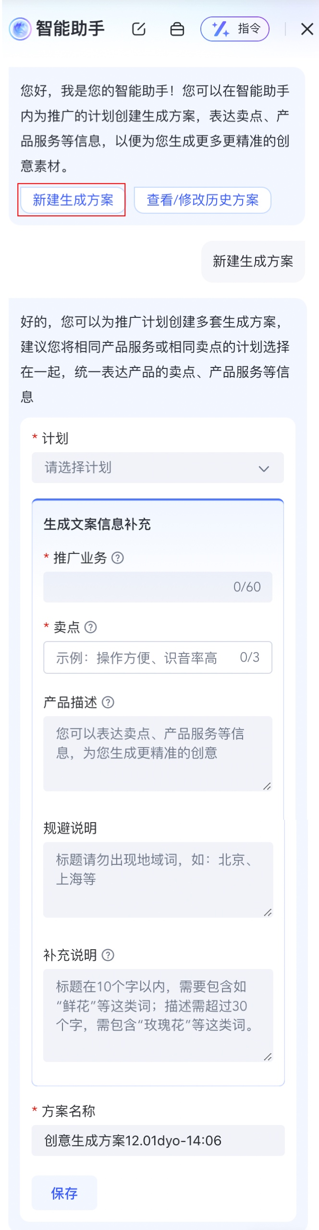Click the dropdown chevron in 计划 field
The height and width of the screenshot is (1230, 319).
264,469
